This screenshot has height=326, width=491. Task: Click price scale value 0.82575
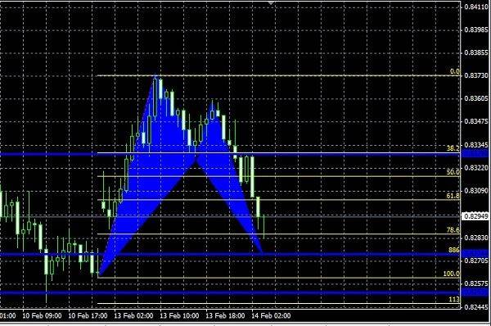click(x=476, y=283)
